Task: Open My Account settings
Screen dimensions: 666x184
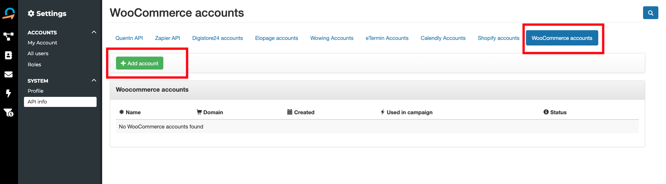Action: pyautogui.click(x=42, y=43)
